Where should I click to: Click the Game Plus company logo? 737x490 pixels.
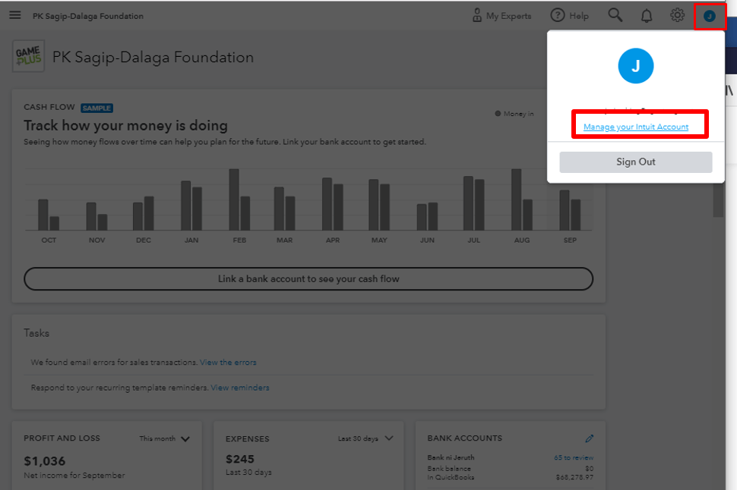[x=28, y=56]
